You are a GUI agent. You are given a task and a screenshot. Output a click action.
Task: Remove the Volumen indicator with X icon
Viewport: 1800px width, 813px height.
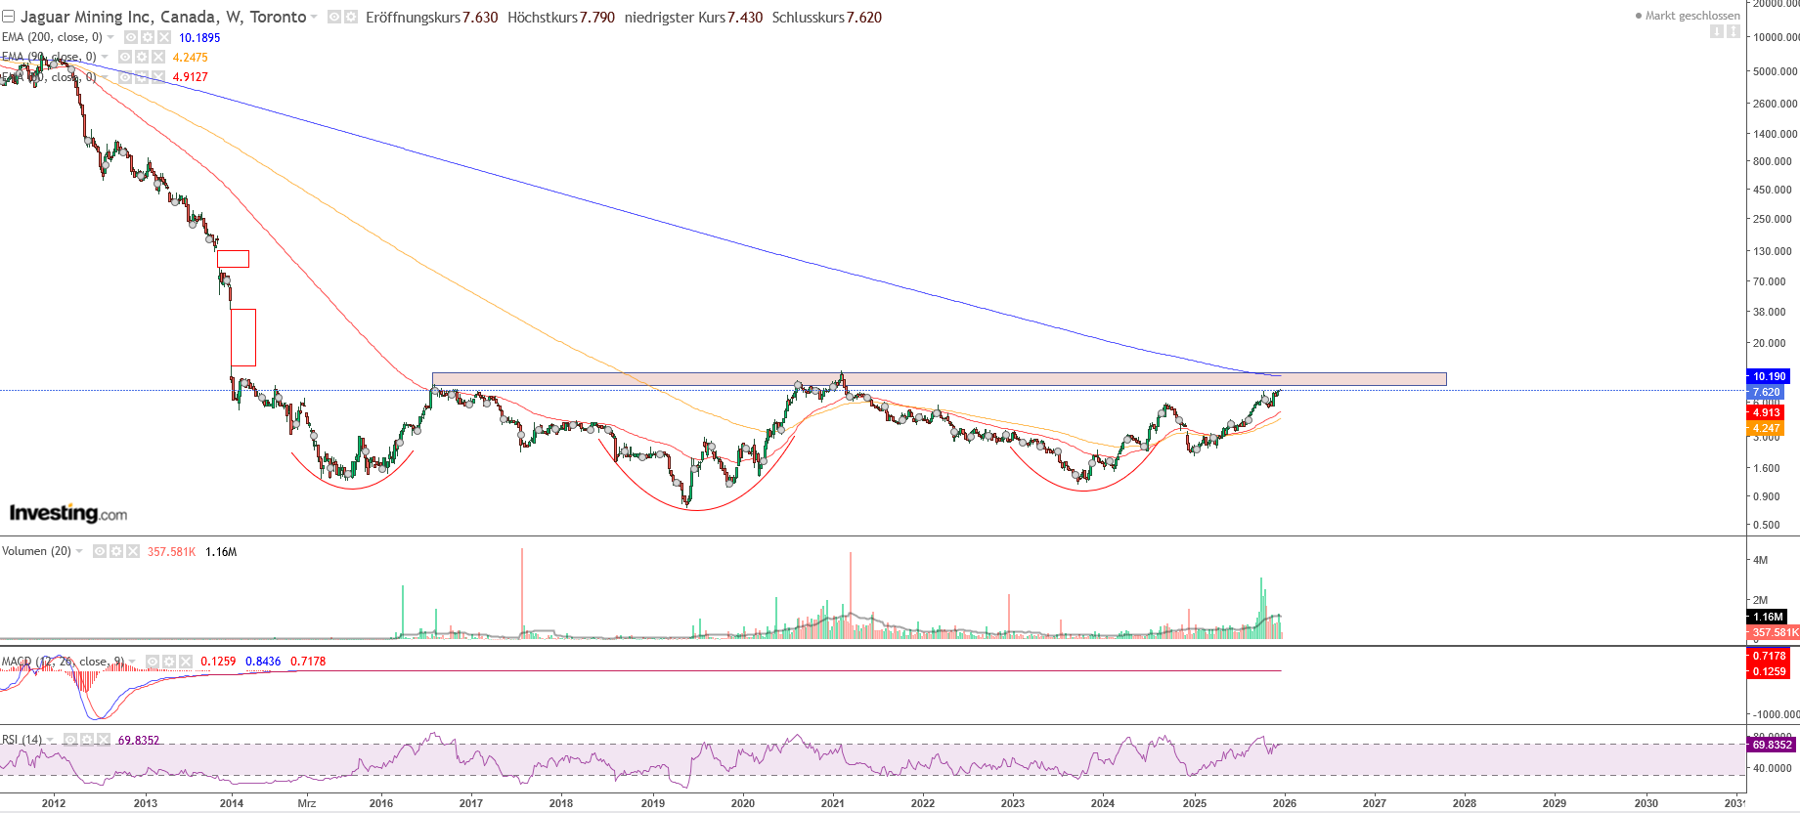click(133, 551)
